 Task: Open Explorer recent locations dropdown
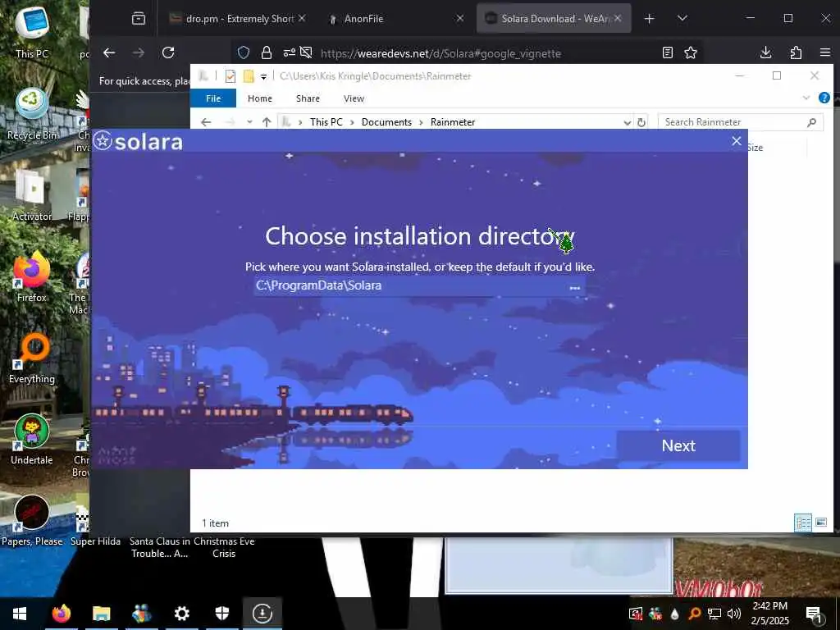coord(249,122)
